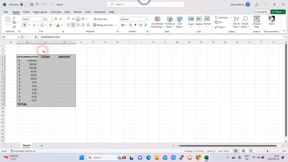
Task: Click the Merge & Center button
Action: click(103, 25)
